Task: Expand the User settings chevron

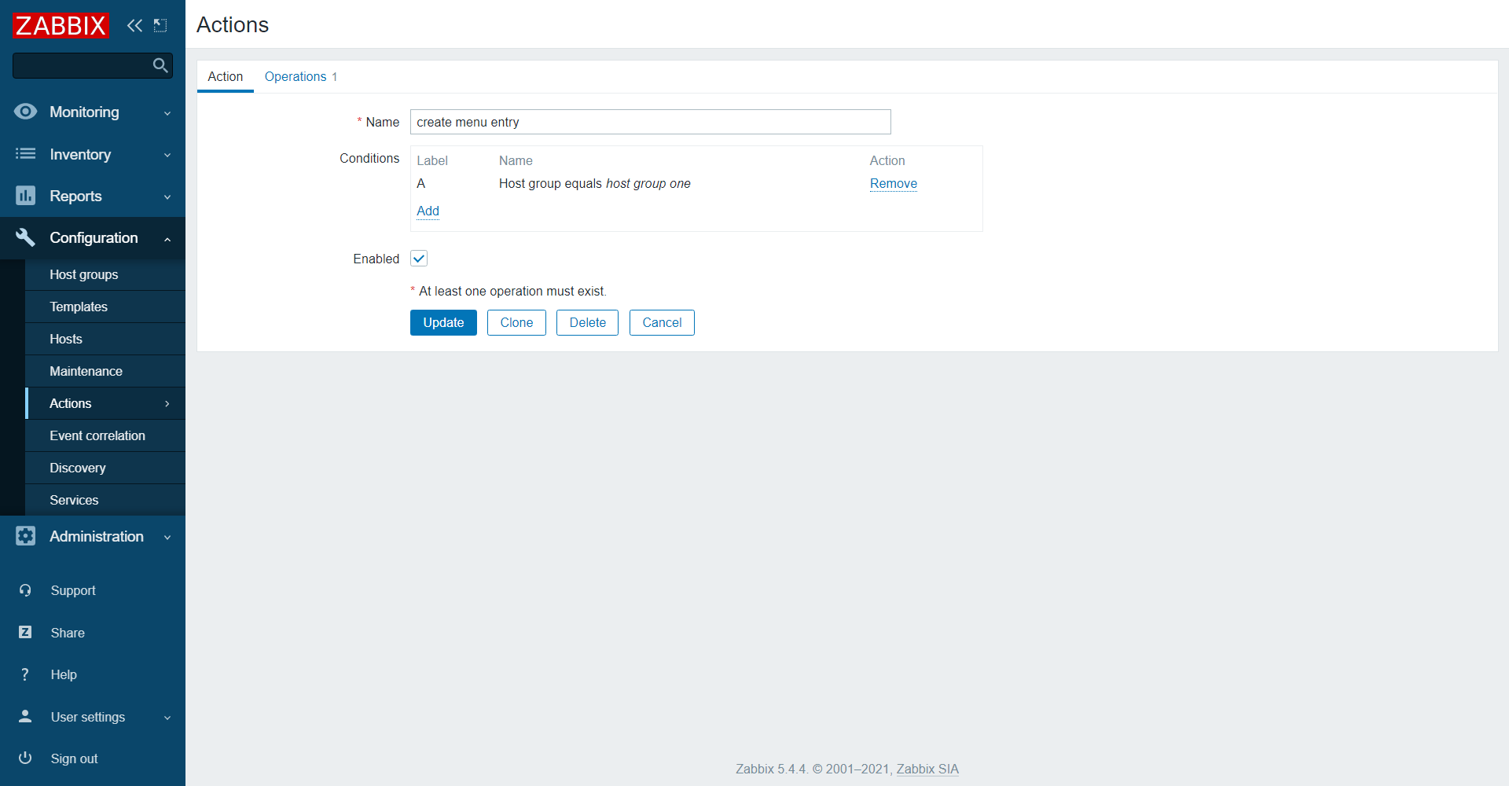Action: [167, 718]
